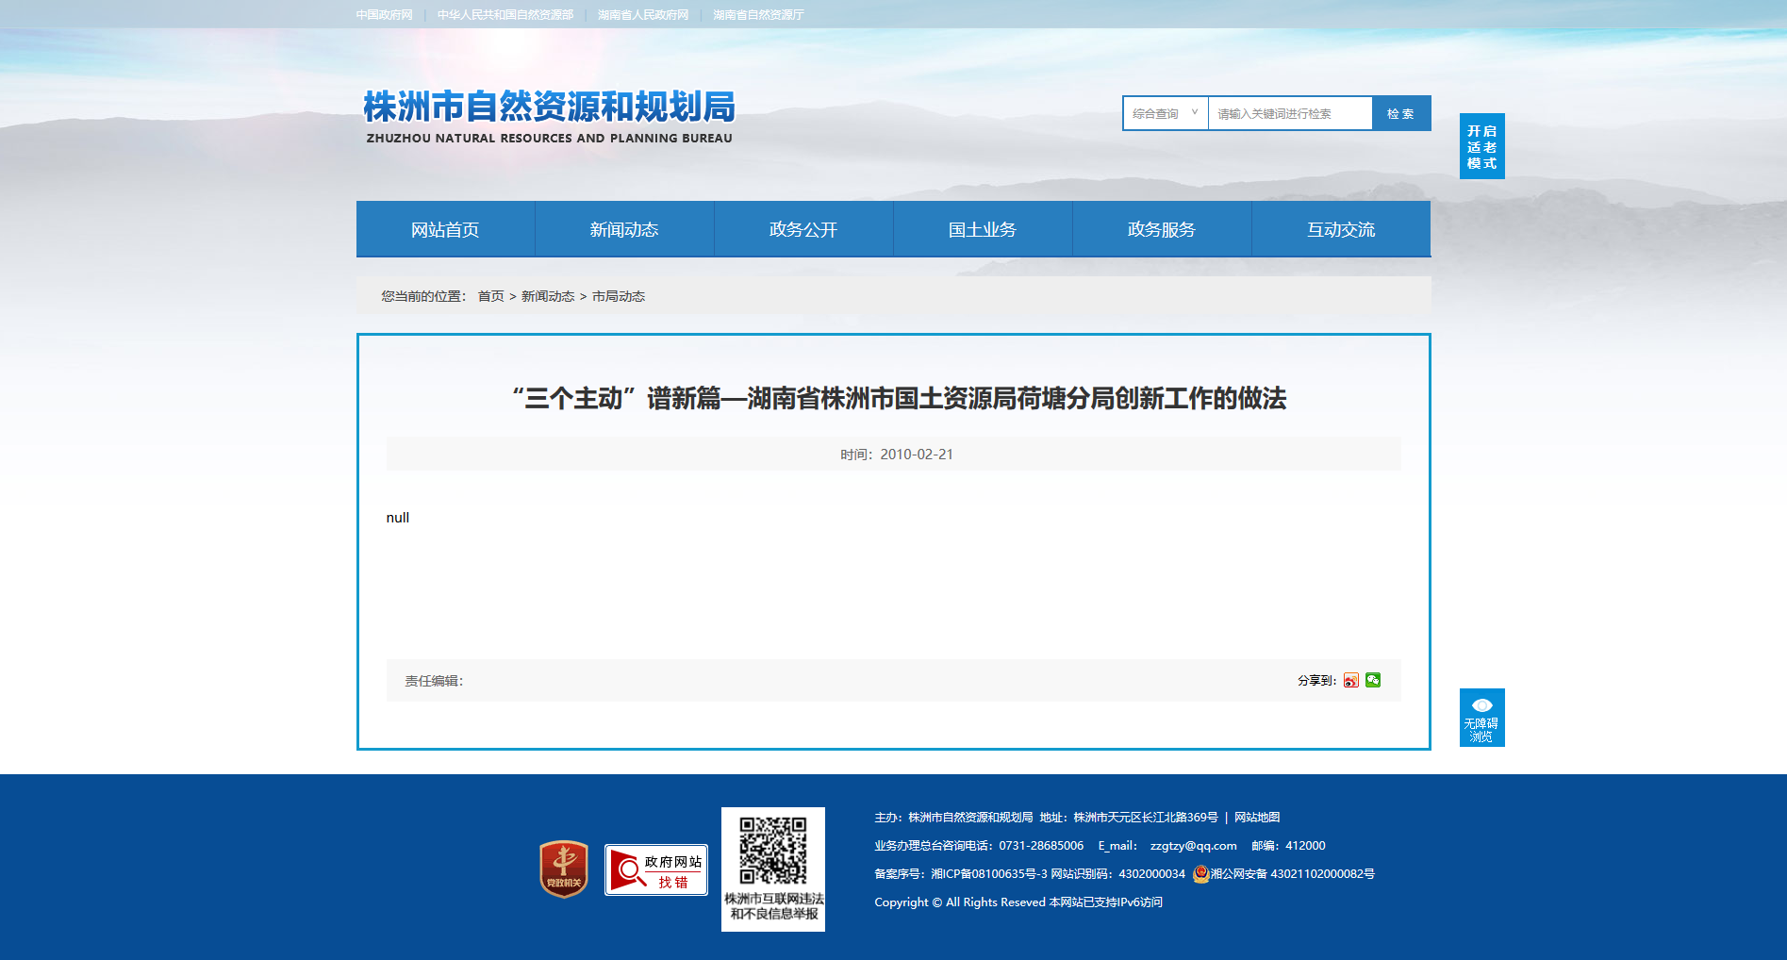Go to the 国土业务 menu item
Screen dimensions: 1787x960
[x=983, y=229]
